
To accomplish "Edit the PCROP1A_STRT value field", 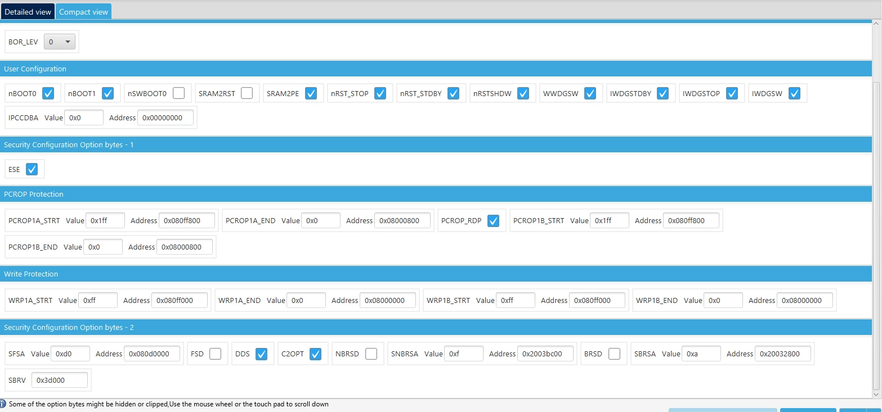I will 105,220.
